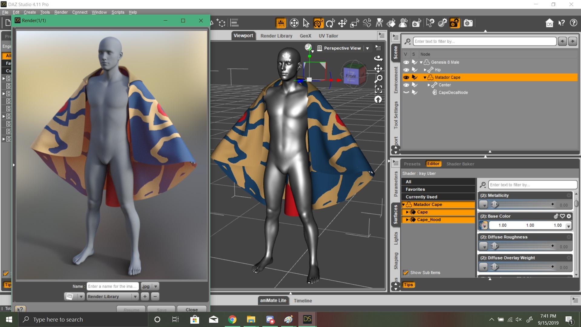The image size is (581, 327).
Task: Open the Render menu
Action: (x=61, y=12)
